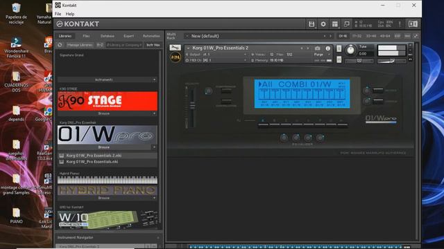Open instrument edit wrench icon

175,48
